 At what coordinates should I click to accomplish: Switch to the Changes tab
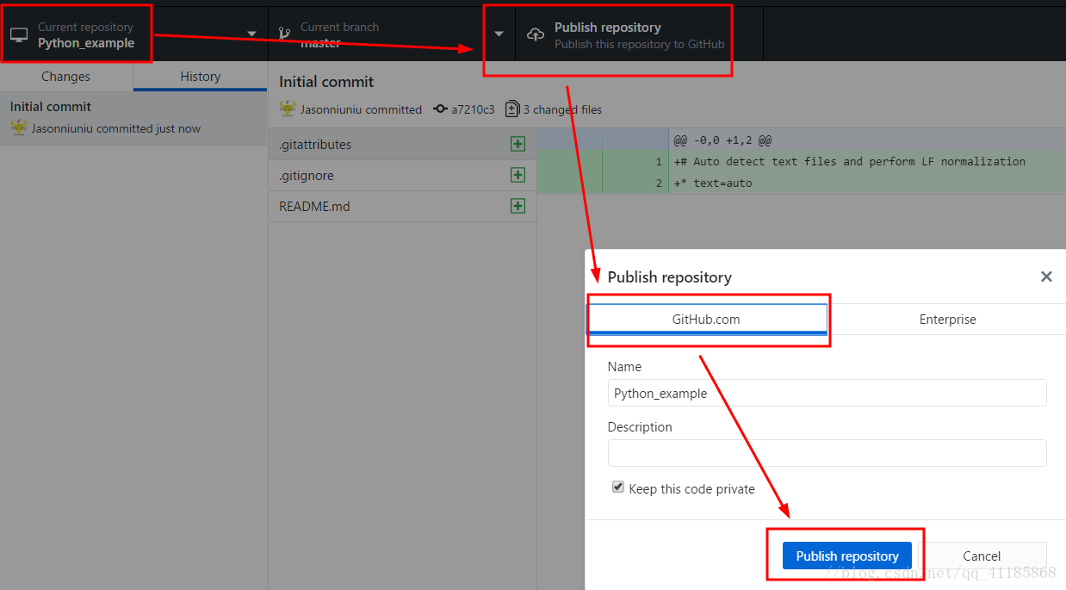tap(66, 77)
